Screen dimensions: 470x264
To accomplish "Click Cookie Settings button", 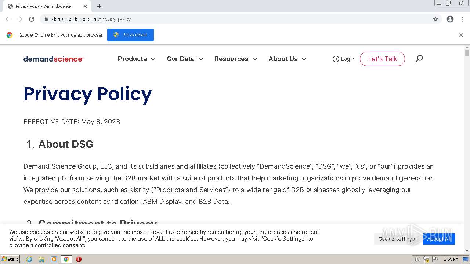I will [x=397, y=239].
